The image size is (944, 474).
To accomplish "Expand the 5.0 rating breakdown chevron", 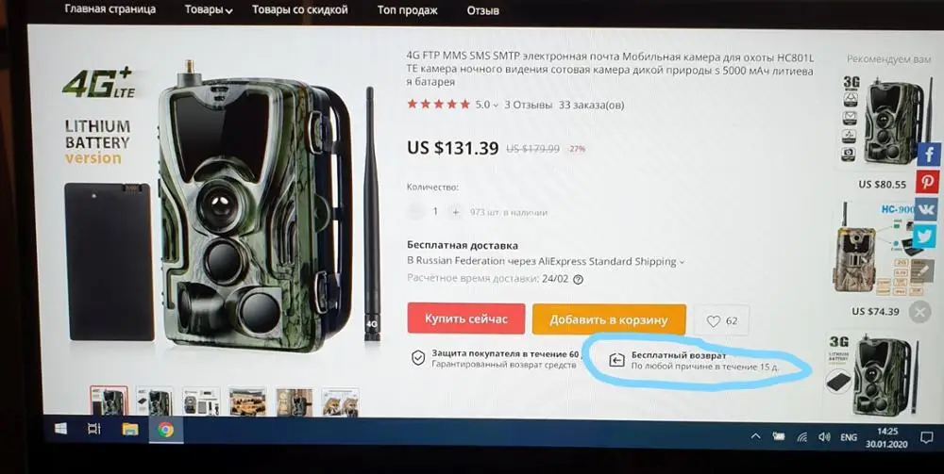I will click(x=496, y=106).
